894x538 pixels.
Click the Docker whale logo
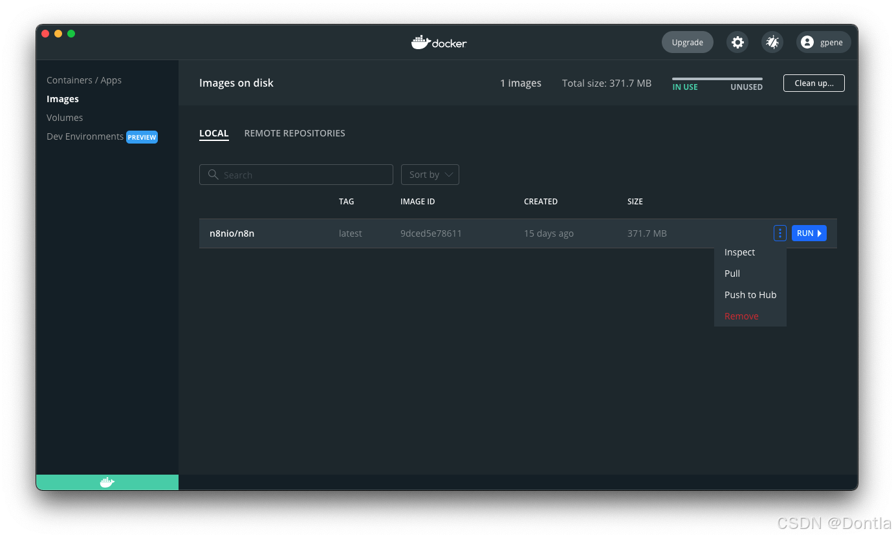pyautogui.click(x=439, y=42)
